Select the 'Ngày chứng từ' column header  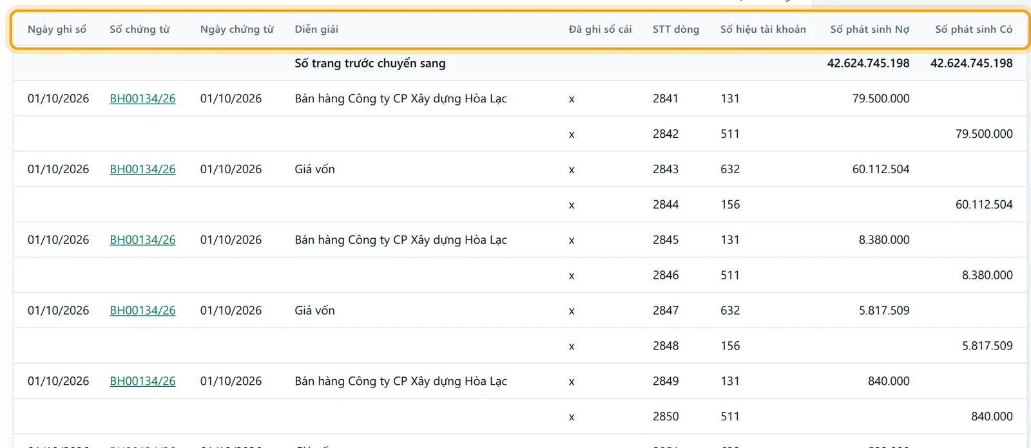(x=237, y=30)
